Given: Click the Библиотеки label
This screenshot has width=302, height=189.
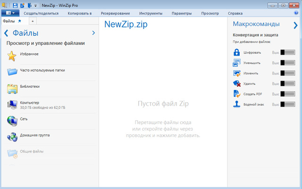Looking at the screenshot, I should pyautogui.click(x=30, y=86).
